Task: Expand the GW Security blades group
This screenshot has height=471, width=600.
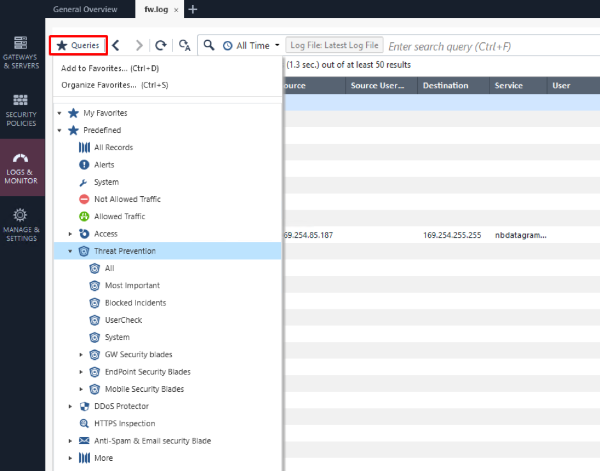Action: coord(81,355)
